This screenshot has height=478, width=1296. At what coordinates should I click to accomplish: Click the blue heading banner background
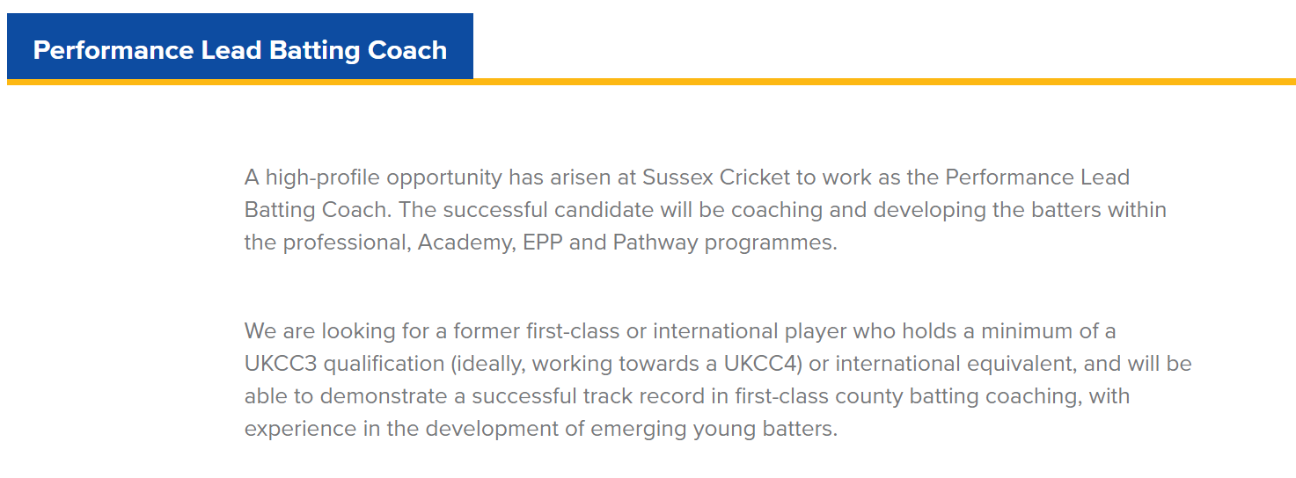[x=240, y=47]
